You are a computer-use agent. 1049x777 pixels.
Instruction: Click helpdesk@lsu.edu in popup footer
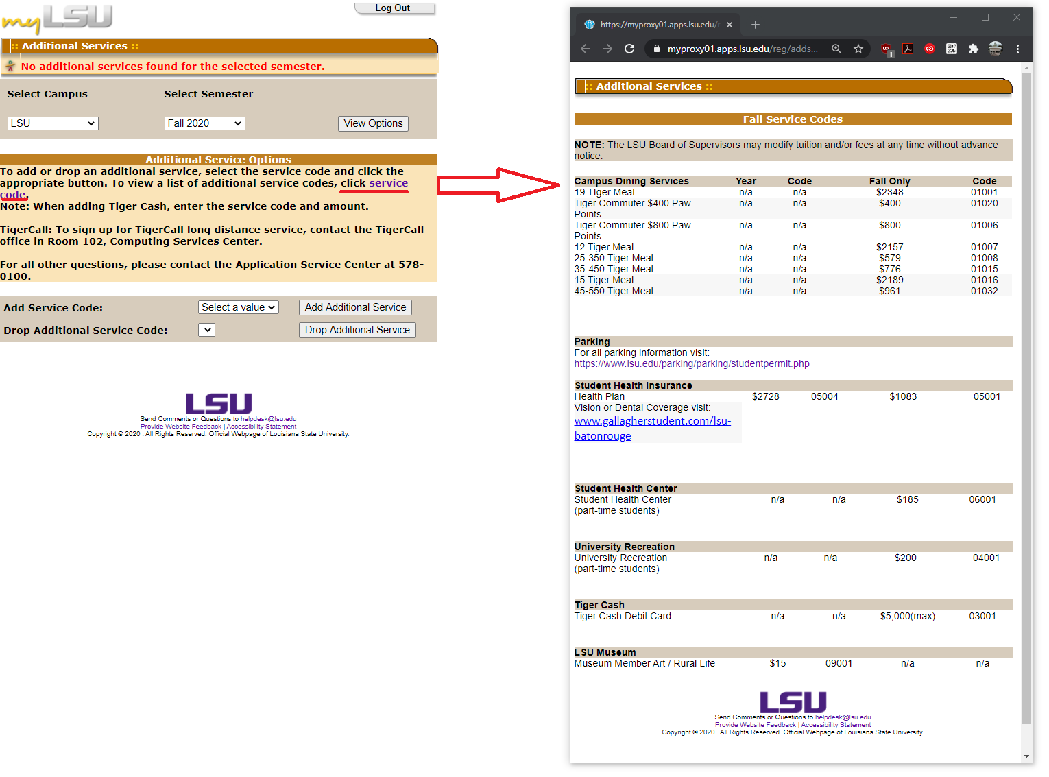[843, 717]
